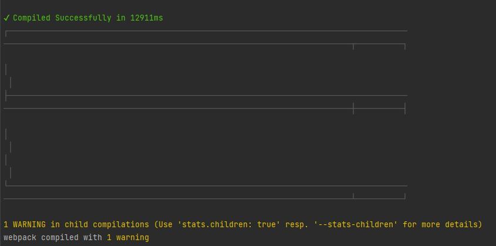Click the word 'Compiled' in green text
The image size is (496, 246).
click(x=32, y=18)
